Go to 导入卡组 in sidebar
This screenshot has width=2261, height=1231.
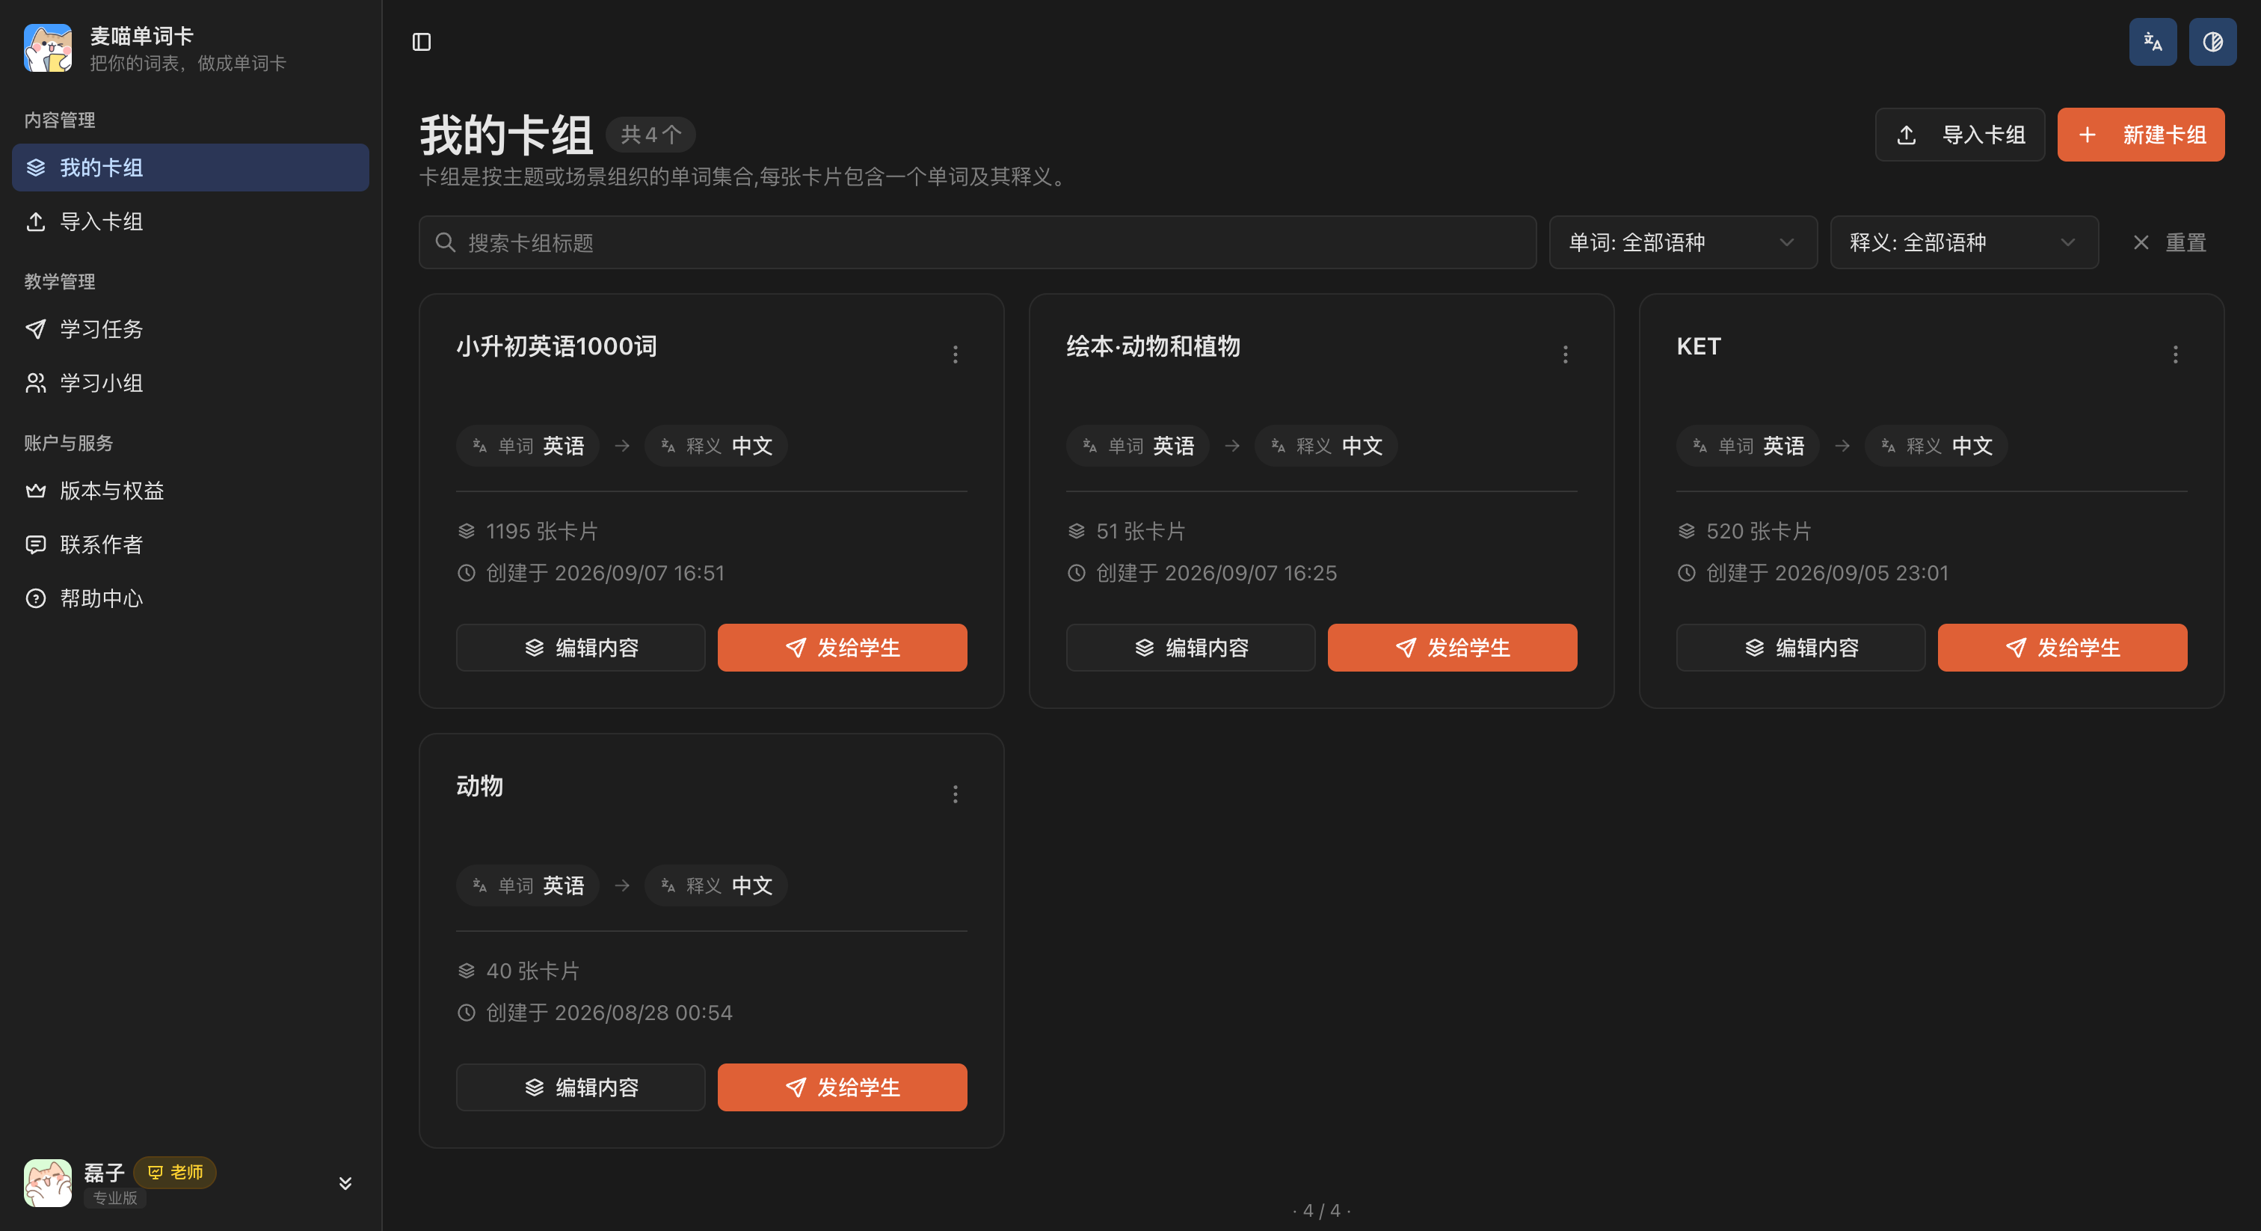[191, 221]
